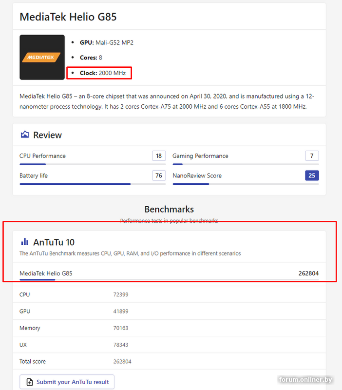Click the UX score value 78343
This screenshot has height=390, width=342.
click(x=121, y=345)
